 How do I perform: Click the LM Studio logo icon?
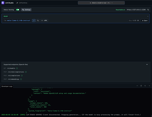click(3, 3)
